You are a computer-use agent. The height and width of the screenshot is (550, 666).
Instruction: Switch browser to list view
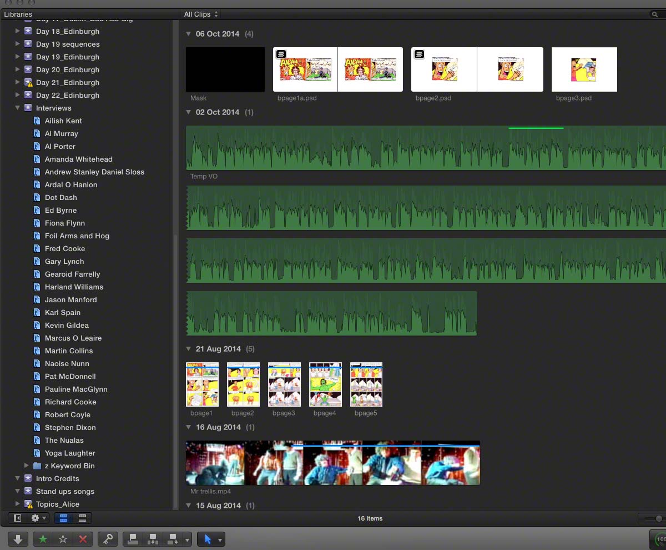82,518
